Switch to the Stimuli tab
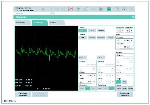Image resolution: width=150 pixels, height=105 pixels. coord(57,23)
